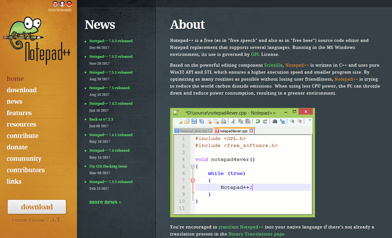
Task: Click Cut scissors icon in screenshot toolbar
Action: tap(233, 122)
